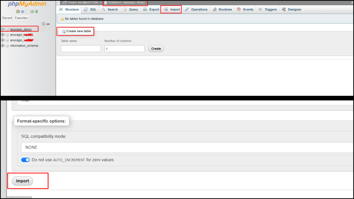Click the phpMyAdmin home icon
This screenshot has width=354, height=199.
click(x=18, y=11)
